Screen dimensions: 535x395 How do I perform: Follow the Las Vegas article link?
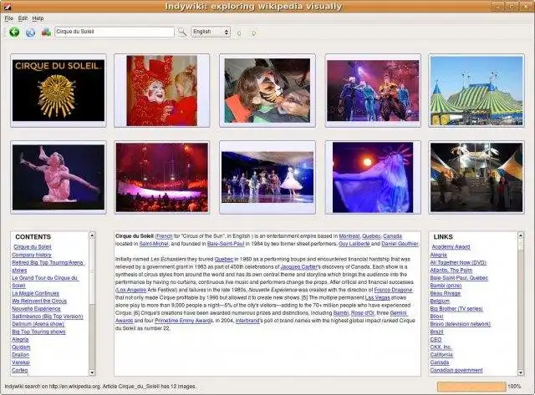(377, 297)
